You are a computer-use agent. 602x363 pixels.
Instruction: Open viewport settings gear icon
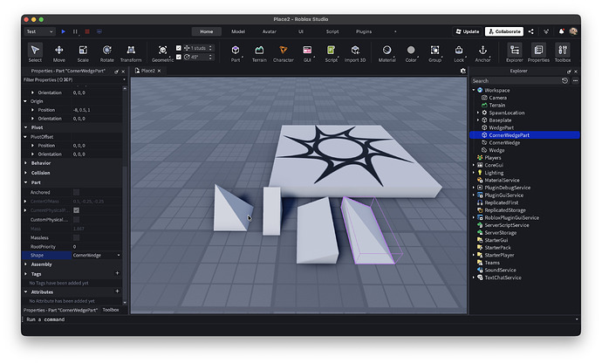click(463, 71)
